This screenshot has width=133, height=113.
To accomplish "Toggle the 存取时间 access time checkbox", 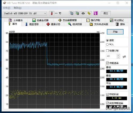I will click(107, 94).
